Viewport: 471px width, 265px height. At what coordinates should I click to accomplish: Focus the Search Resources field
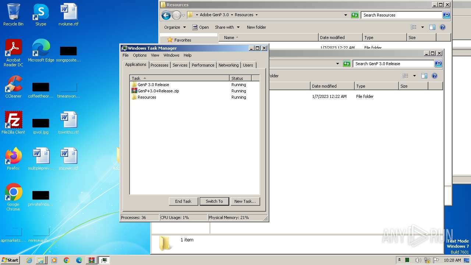(x=402, y=15)
